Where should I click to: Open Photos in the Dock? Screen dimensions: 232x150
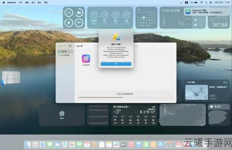click(x=72, y=145)
